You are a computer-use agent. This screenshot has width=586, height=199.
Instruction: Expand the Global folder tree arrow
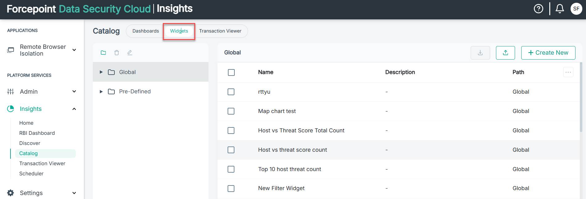[101, 72]
